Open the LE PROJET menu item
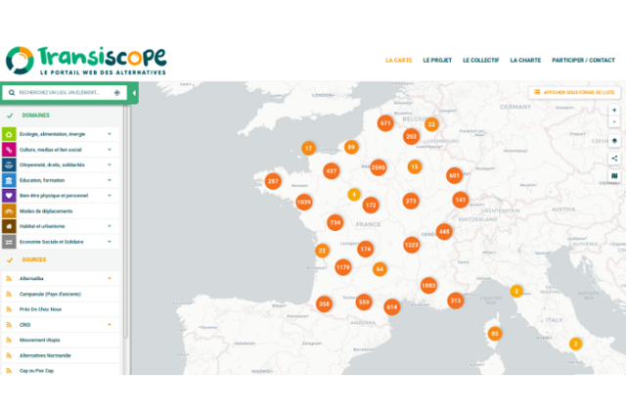Image resolution: width=626 pixels, height=418 pixels. (x=436, y=60)
